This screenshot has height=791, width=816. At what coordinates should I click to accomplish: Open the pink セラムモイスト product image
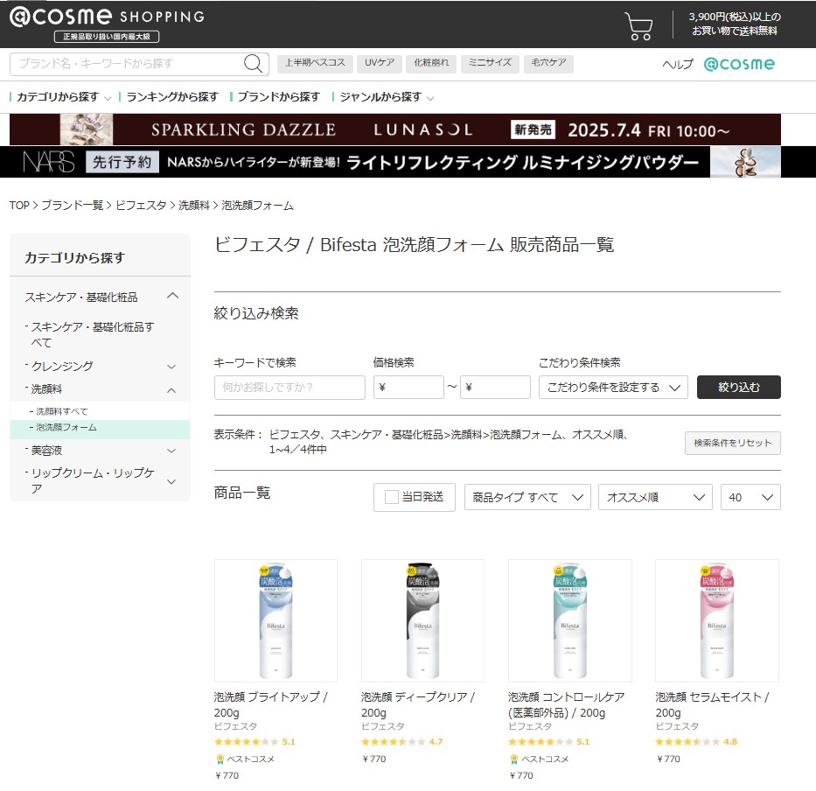pyautogui.click(x=717, y=620)
